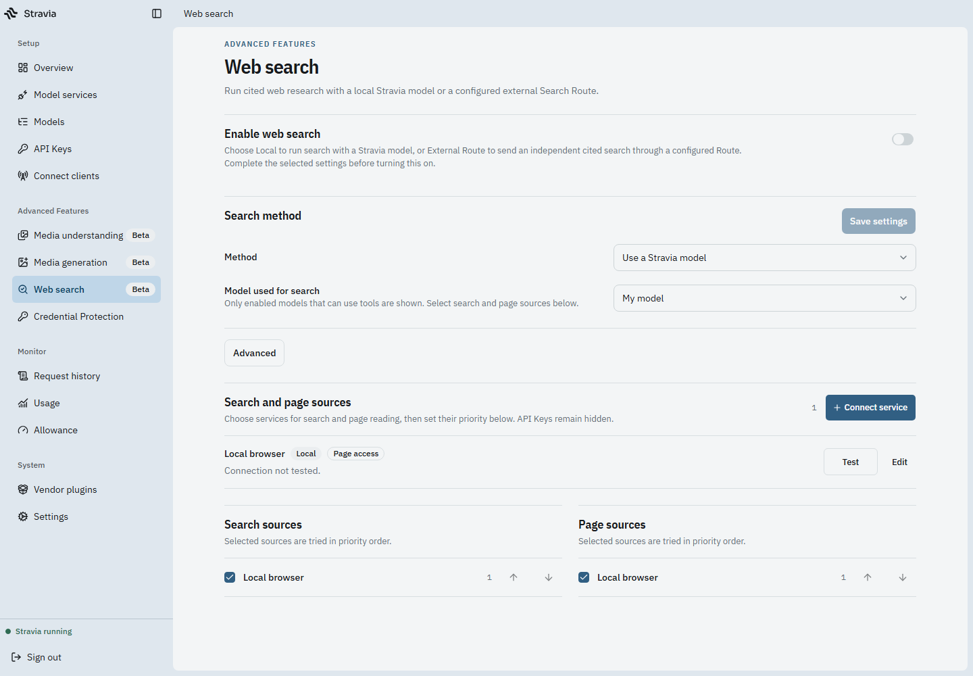Click the Connection not tested text

point(272,470)
